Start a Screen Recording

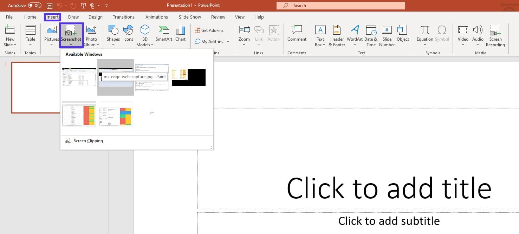coord(495,35)
